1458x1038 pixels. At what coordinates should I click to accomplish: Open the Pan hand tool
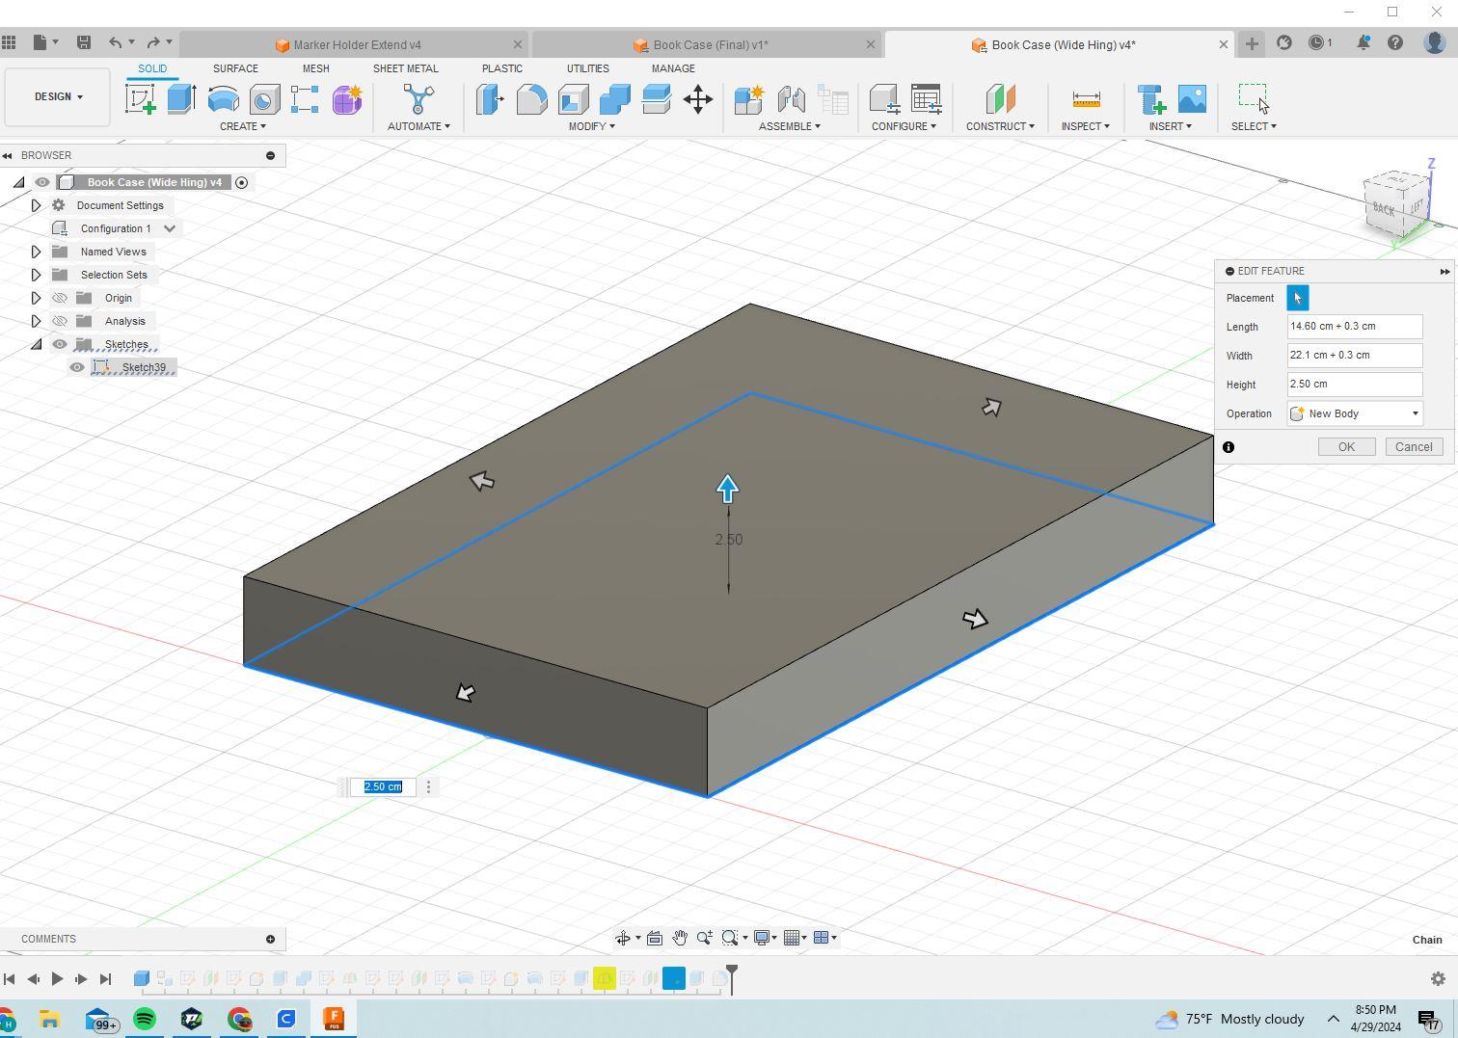point(680,938)
